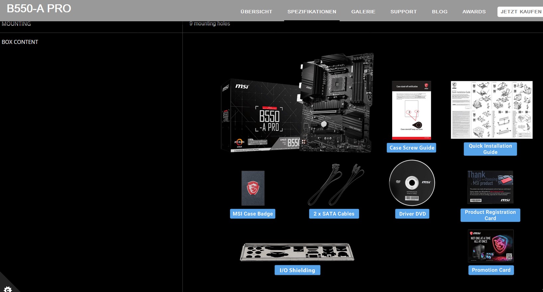The height and width of the screenshot is (292, 543).
Task: Click the MOUNTING row label
Action: pyautogui.click(x=16, y=24)
